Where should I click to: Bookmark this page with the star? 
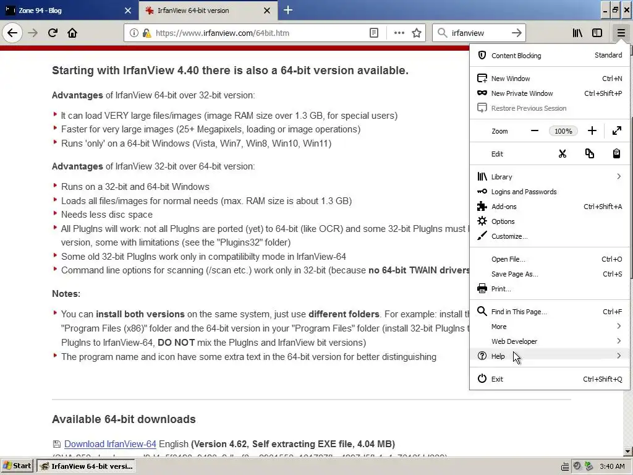(x=417, y=33)
